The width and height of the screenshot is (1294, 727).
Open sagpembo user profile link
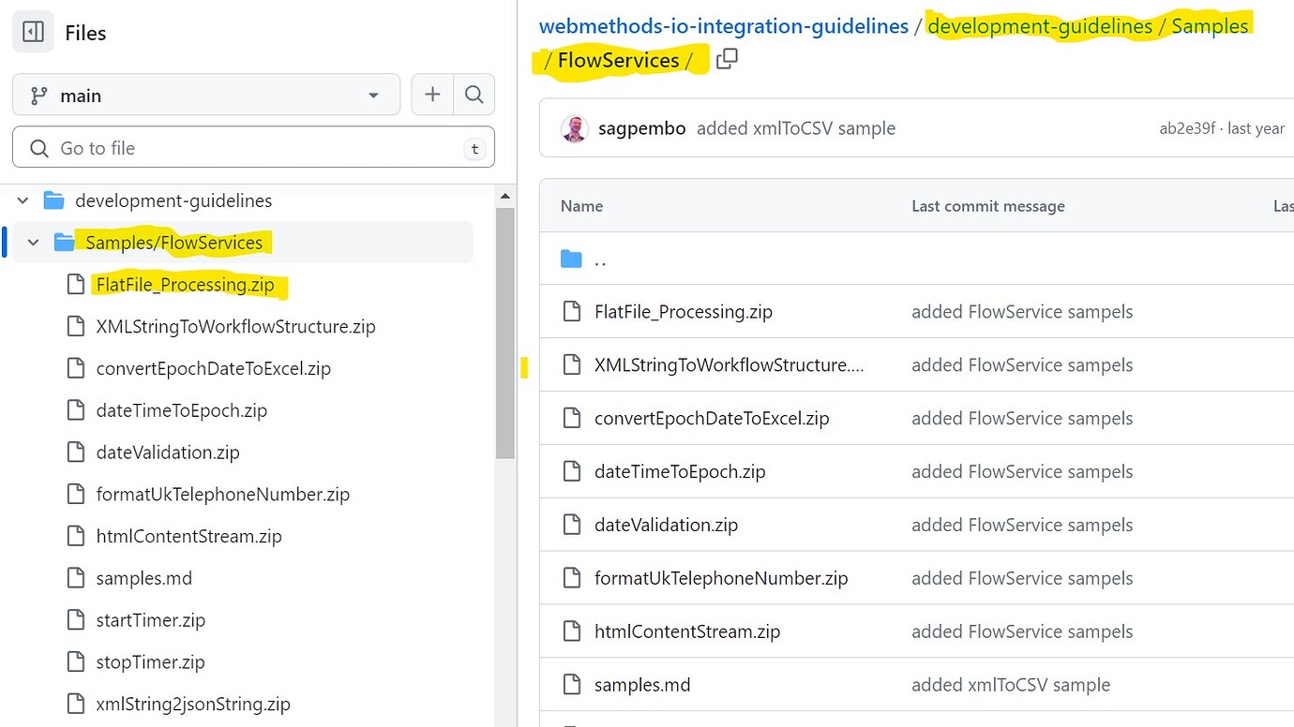click(x=641, y=128)
